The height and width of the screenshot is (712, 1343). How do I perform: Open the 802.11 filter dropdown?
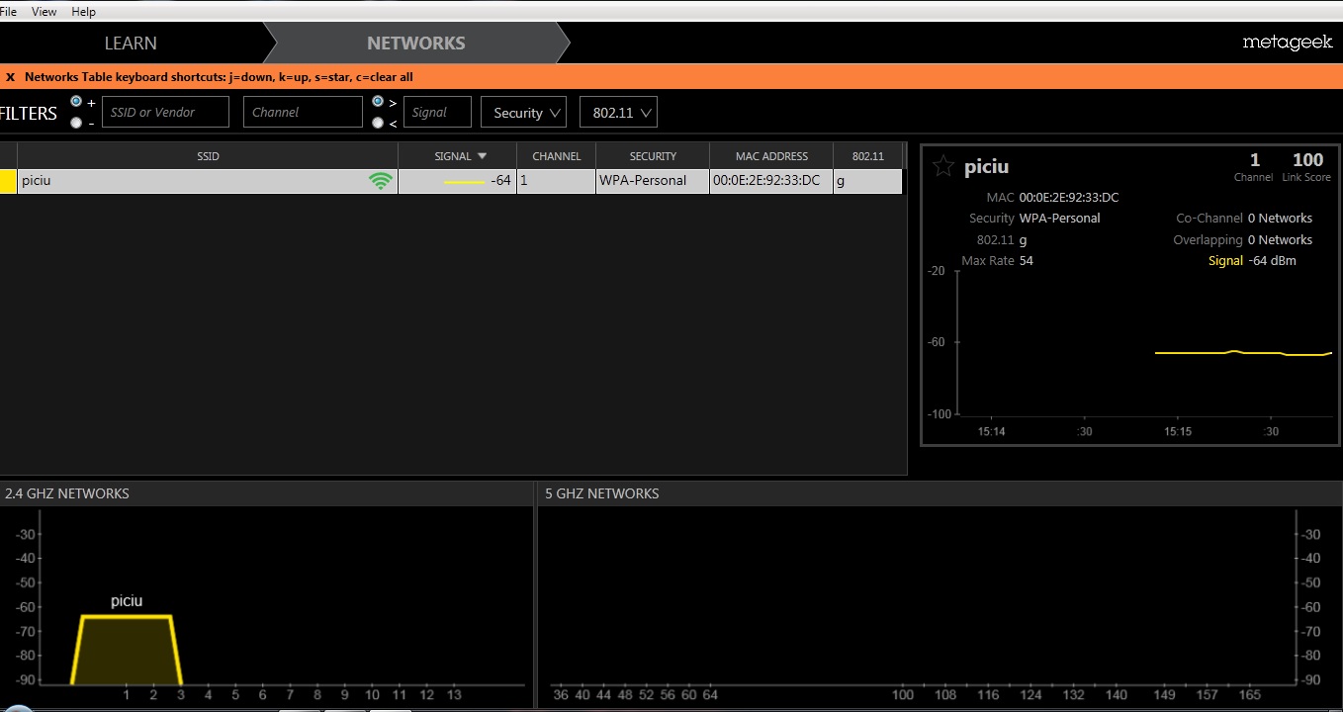point(618,113)
